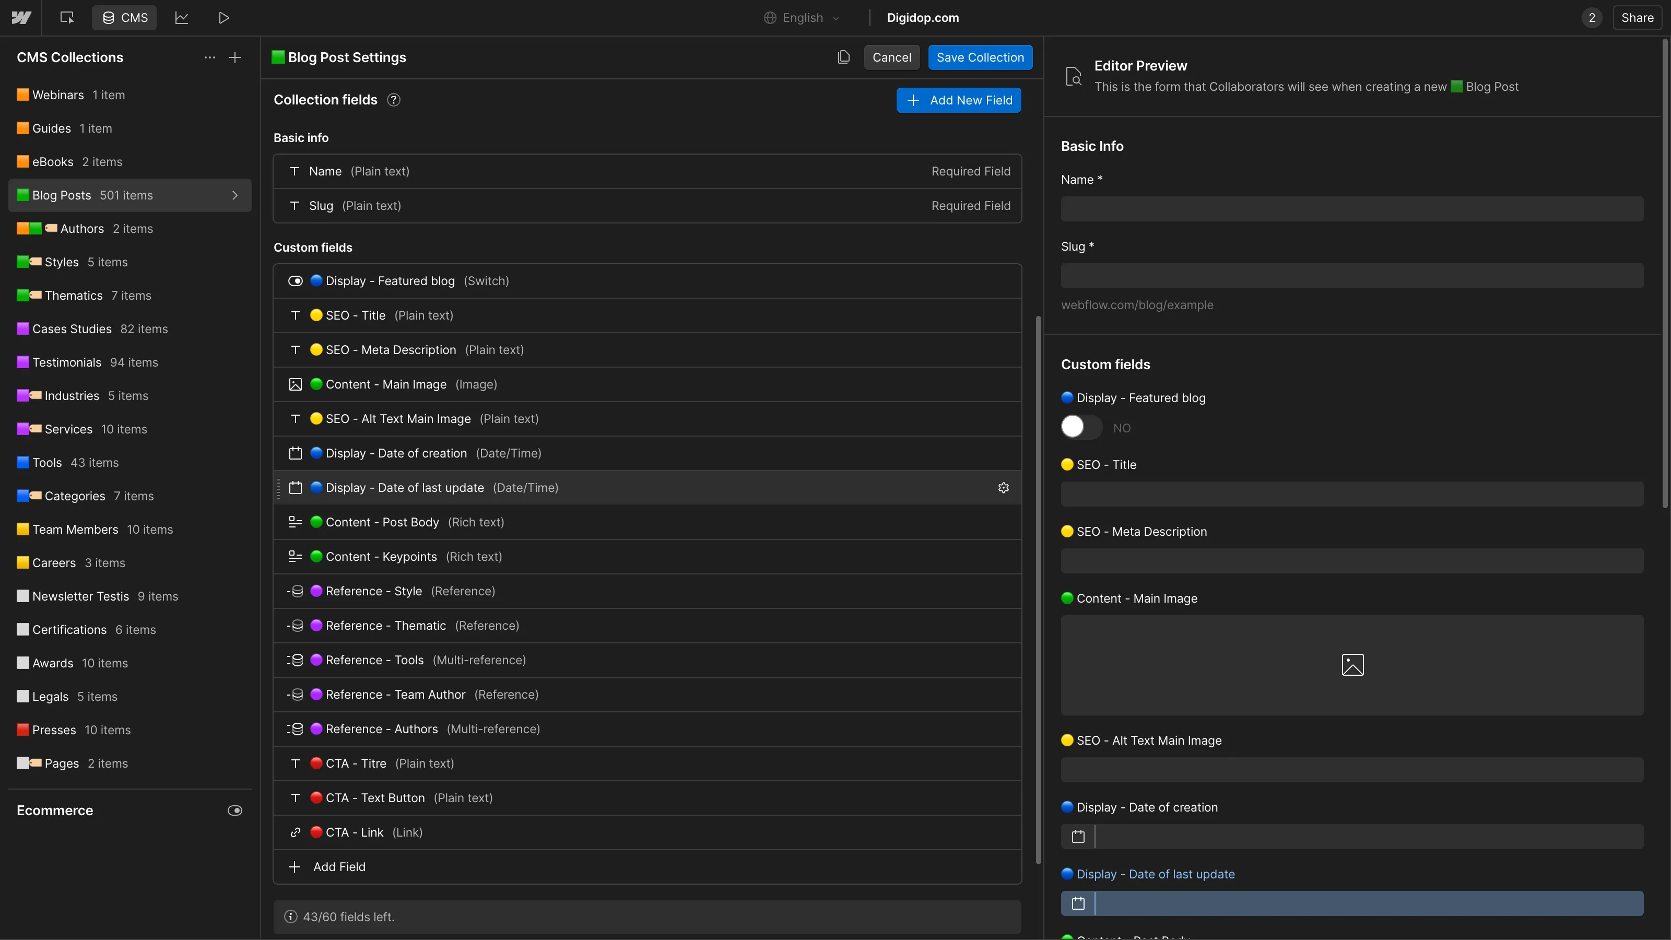Click the SEO - Title input in preview

click(x=1352, y=495)
